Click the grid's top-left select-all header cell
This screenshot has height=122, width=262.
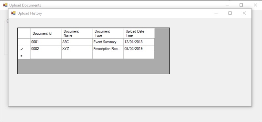coord(24,33)
